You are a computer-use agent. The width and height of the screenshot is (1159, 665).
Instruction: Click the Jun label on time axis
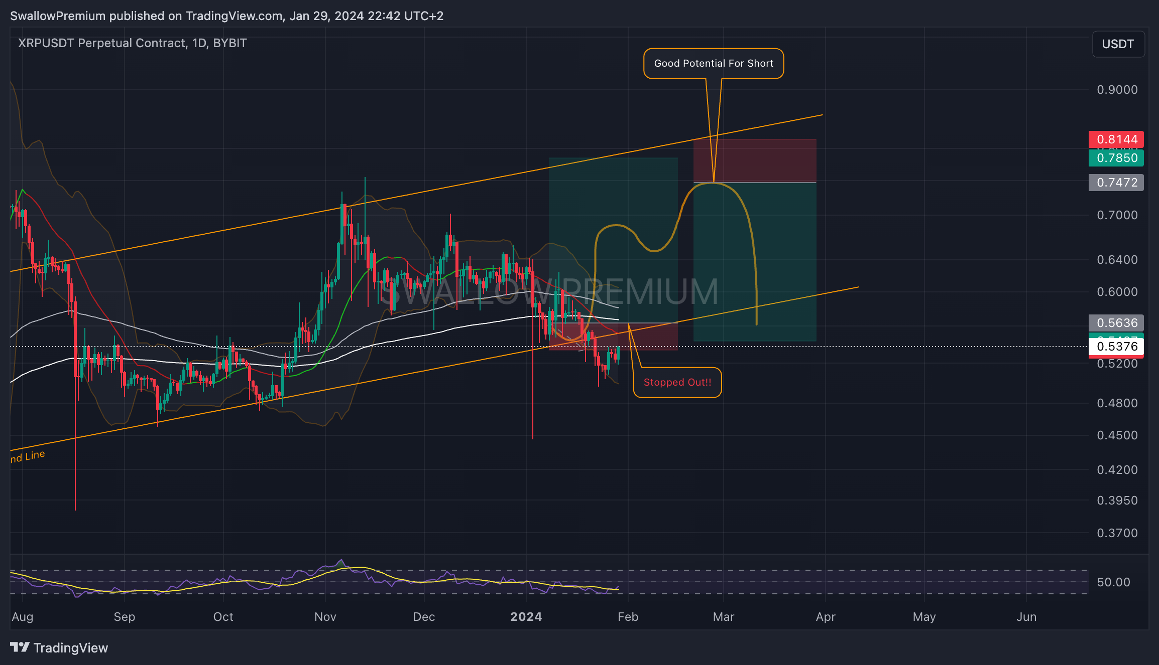1026,617
